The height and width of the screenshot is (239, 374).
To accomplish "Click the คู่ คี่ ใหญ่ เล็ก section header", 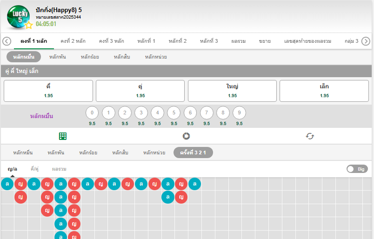I will click(186, 71).
